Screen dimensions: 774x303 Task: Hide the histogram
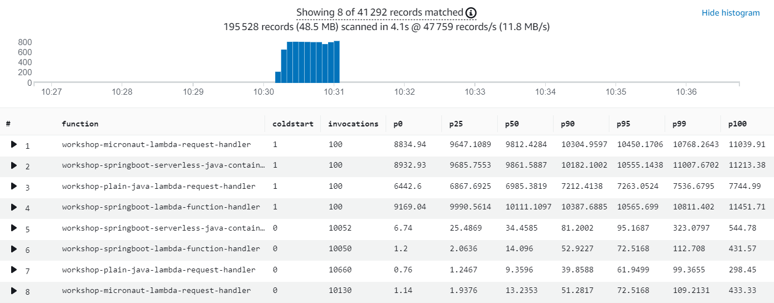tap(730, 13)
